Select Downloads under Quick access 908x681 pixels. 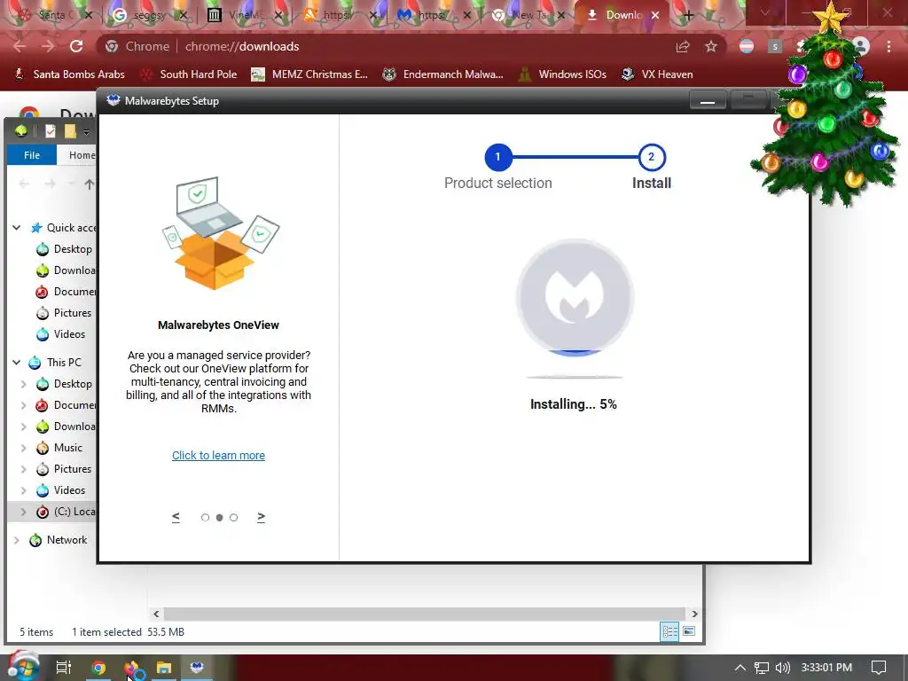[66, 270]
